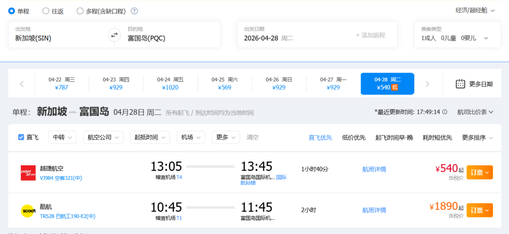The height and width of the screenshot is (234, 509).
Task: Go to previous dates with left arrow
Action: click(x=22, y=84)
